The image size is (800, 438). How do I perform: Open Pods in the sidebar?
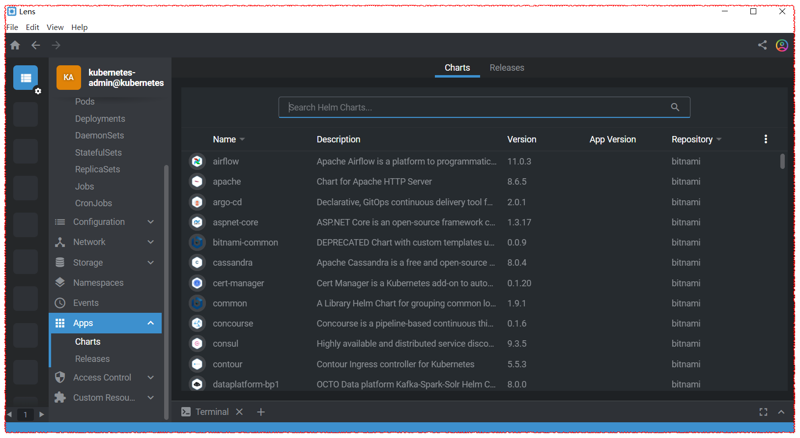pos(85,102)
